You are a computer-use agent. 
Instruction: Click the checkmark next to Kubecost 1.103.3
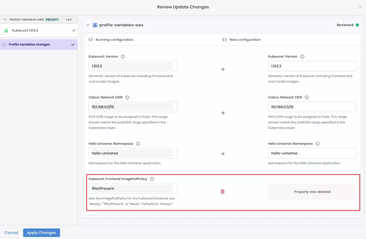[x=73, y=30]
